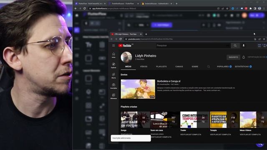
Task: Bookmark the FlutterFlow page with star icon
Action: click(x=227, y=8)
